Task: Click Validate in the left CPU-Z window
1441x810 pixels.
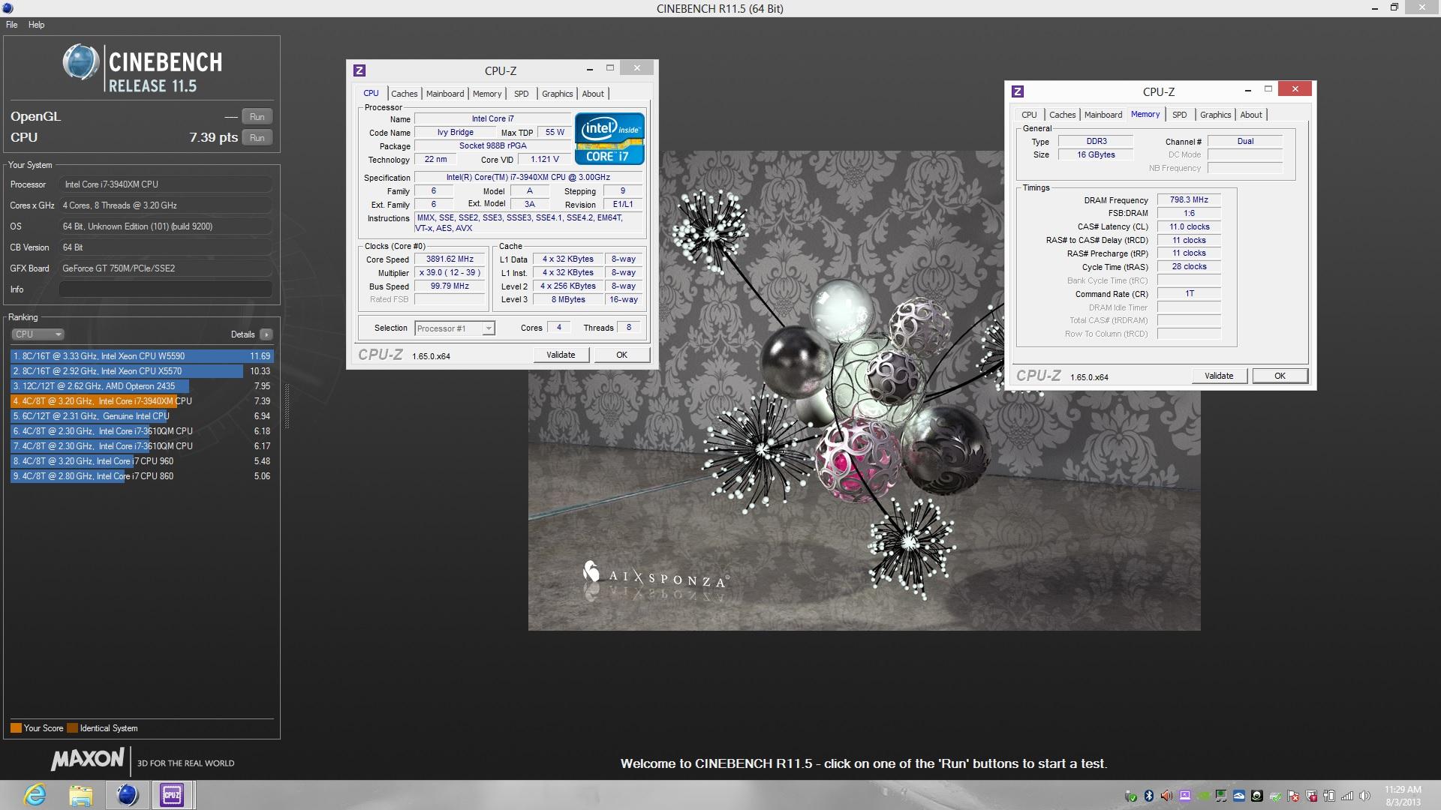Action: (x=561, y=355)
